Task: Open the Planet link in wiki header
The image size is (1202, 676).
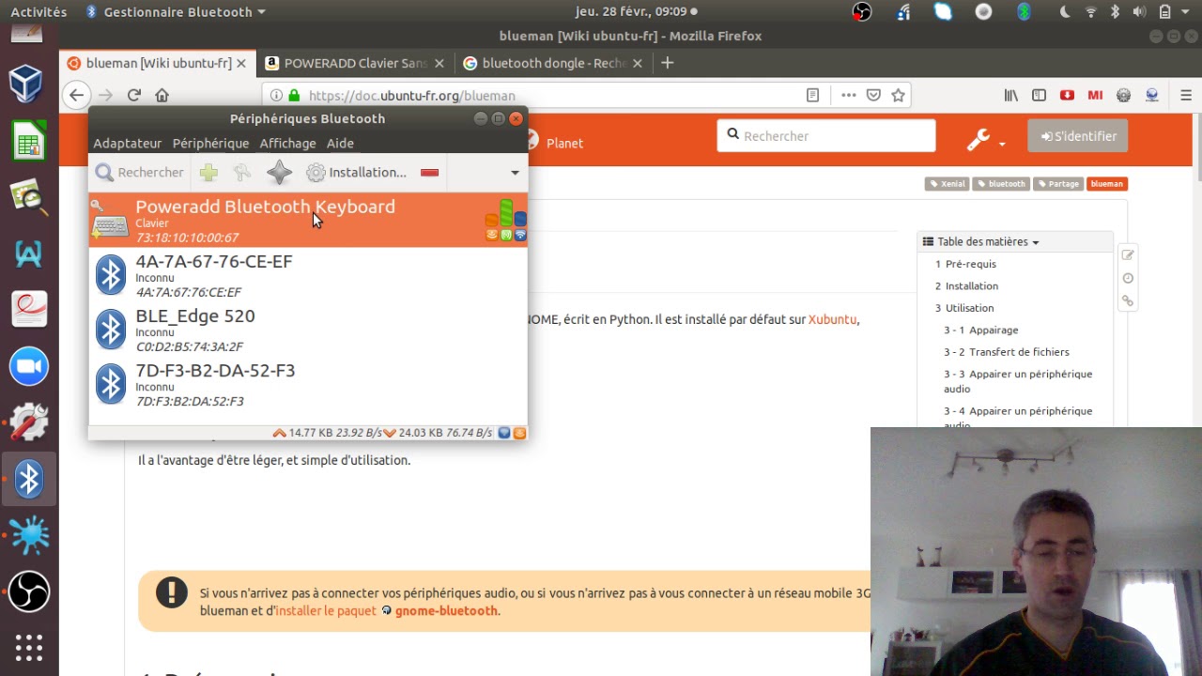Action: point(564,144)
